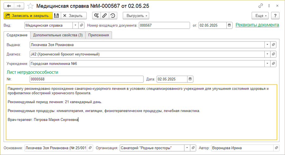Open Выдана field's linked record
Viewport: 285px width, 155px height.
[x=273, y=45]
